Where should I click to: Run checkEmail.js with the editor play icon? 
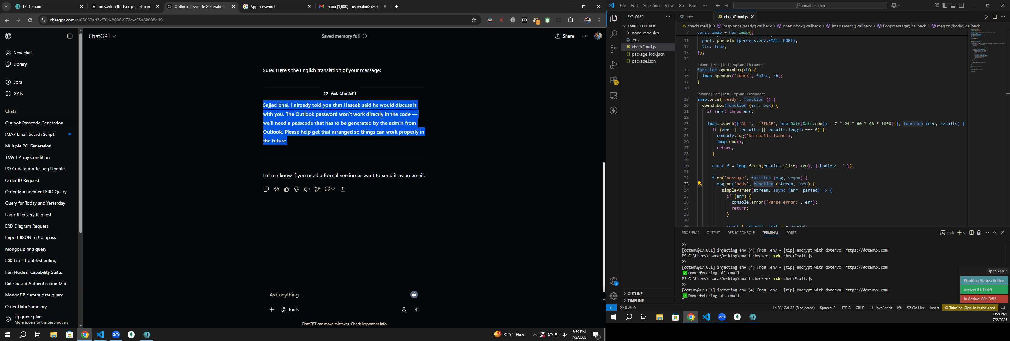pos(986,17)
